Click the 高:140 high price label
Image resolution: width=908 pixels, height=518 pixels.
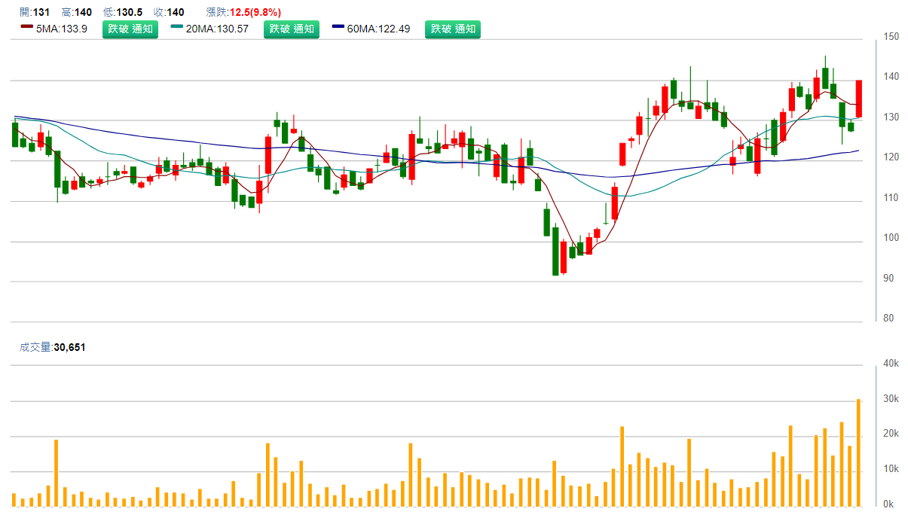pyautogui.click(x=77, y=12)
